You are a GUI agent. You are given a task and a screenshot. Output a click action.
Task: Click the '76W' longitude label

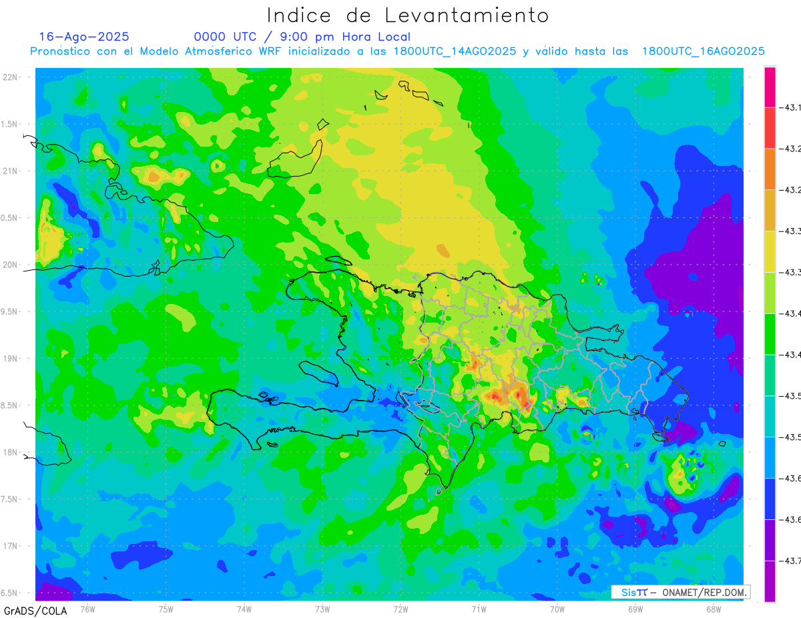coord(88,609)
